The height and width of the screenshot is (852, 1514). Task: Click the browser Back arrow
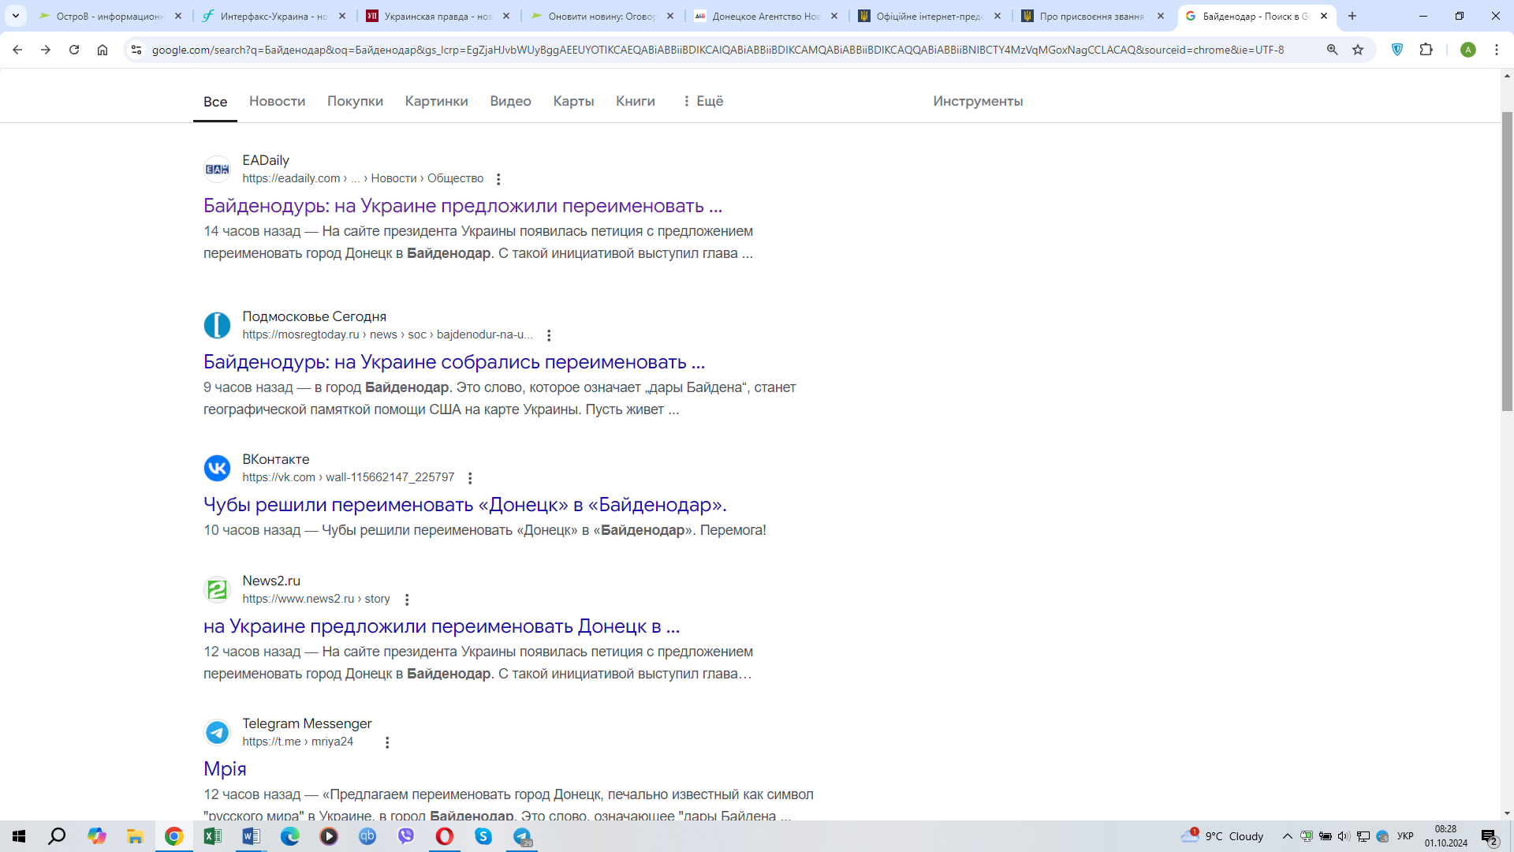point(17,50)
